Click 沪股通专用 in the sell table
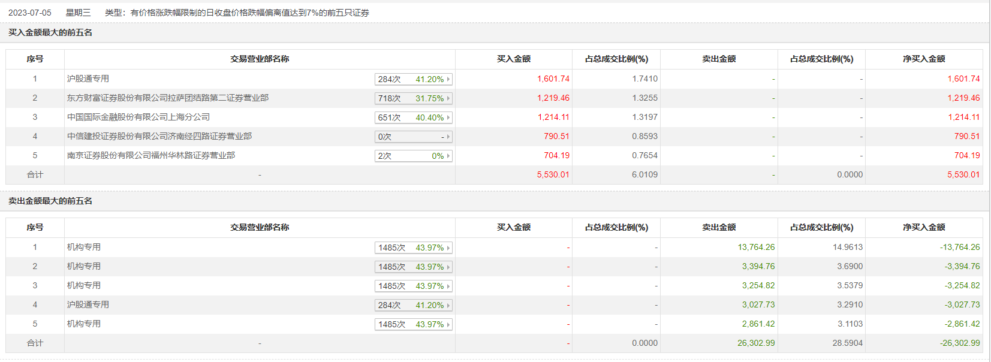991x362 pixels. point(88,304)
